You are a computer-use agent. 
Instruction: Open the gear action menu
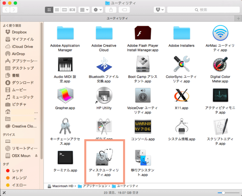[97, 10]
